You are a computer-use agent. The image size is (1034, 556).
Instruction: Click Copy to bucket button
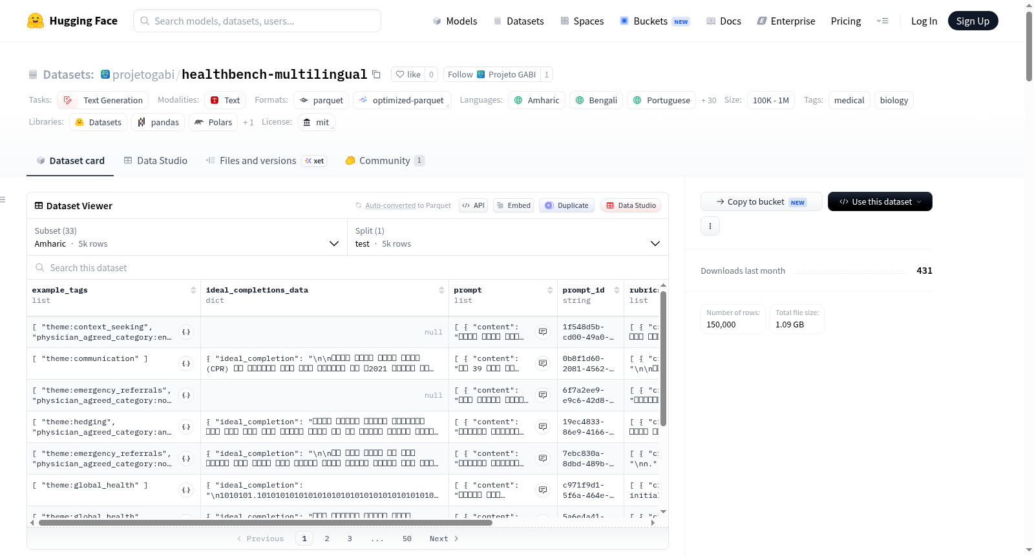tap(761, 201)
